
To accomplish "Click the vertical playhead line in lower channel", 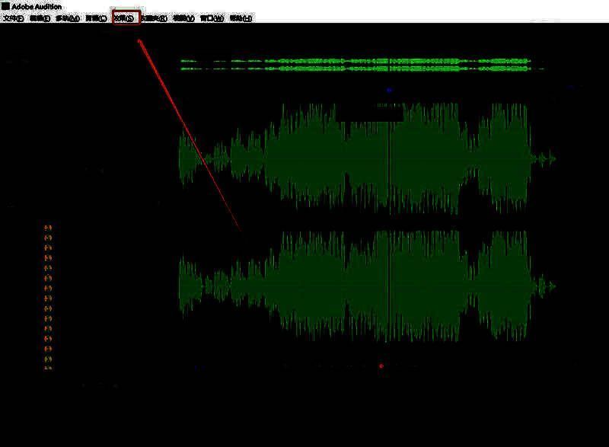I will pos(389,286).
